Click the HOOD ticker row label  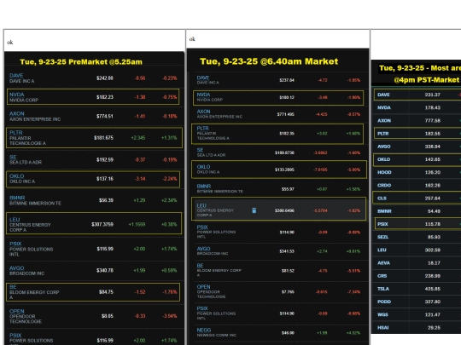[x=384, y=172]
